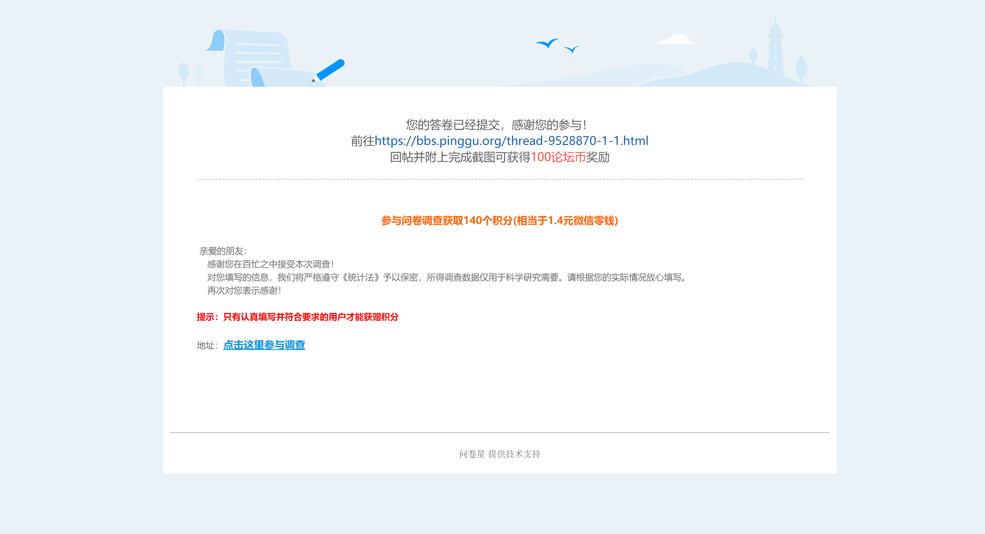Click the 亲爱的朋友 greeting line
The height and width of the screenshot is (534, 985).
pos(223,251)
